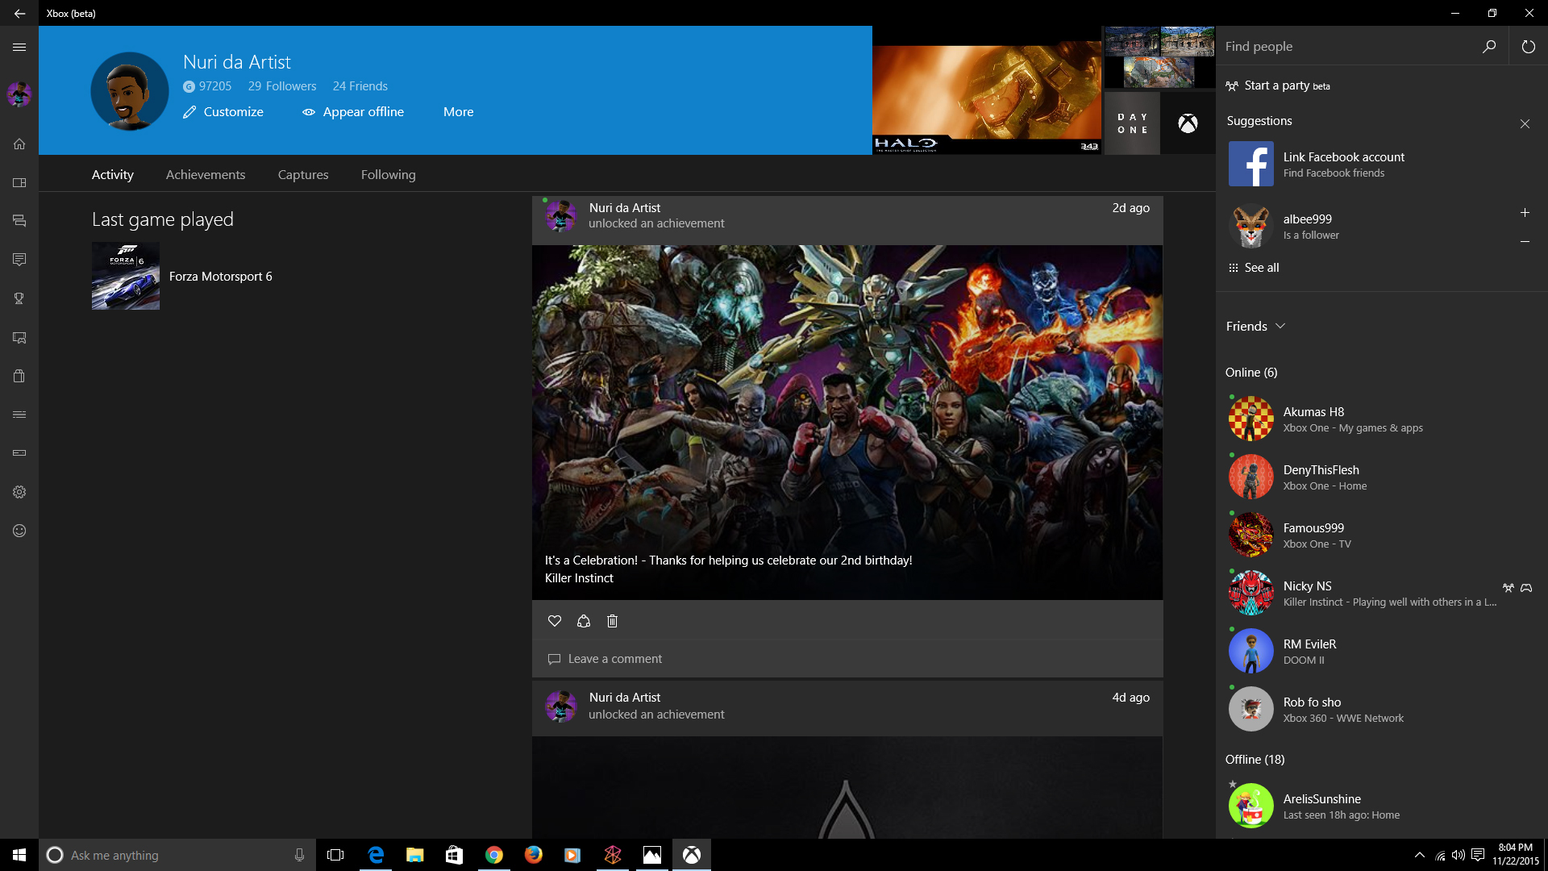This screenshot has height=871, width=1548.
Task: Select offline friend ArelisSunshine
Action: 1382,806
